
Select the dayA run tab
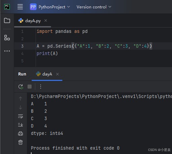click(44, 74)
